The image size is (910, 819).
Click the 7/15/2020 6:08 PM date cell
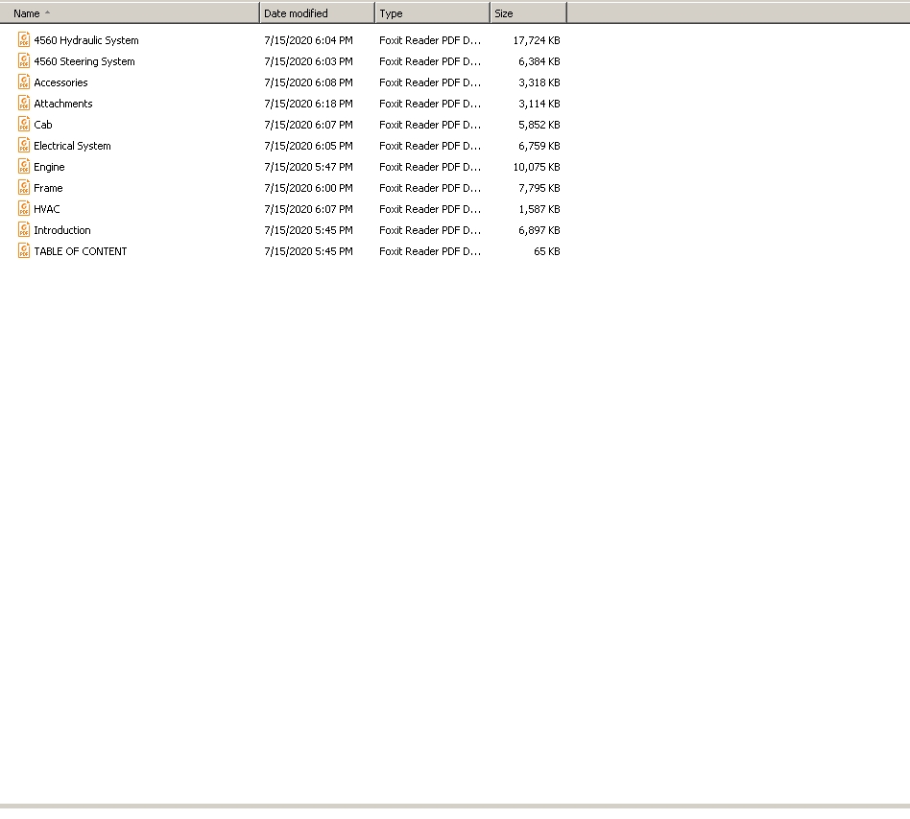tap(308, 82)
